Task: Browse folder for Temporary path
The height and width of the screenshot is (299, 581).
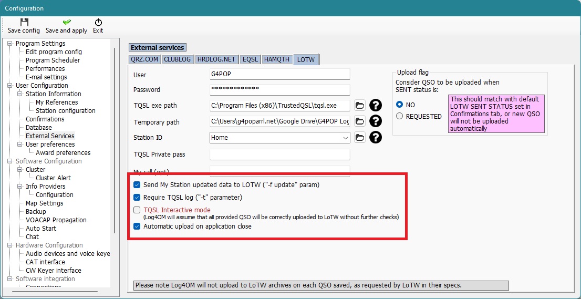Action: pyautogui.click(x=359, y=120)
